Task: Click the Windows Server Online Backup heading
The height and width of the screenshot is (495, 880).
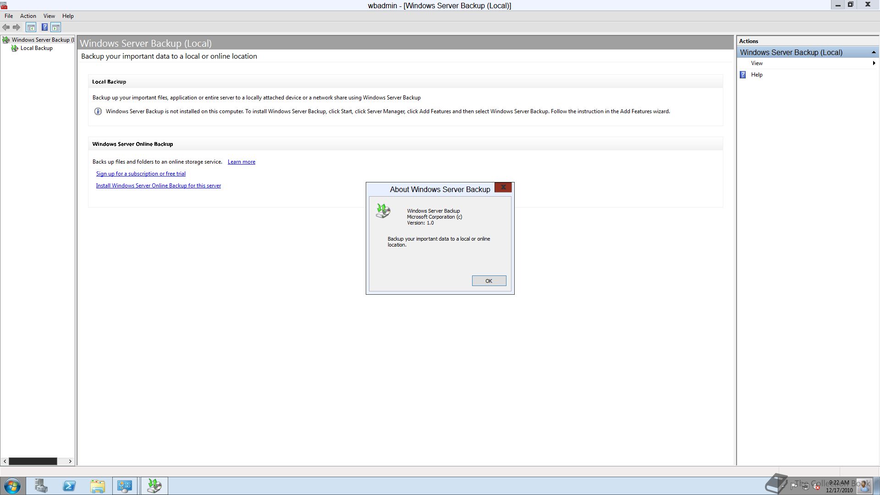Action: [x=132, y=144]
